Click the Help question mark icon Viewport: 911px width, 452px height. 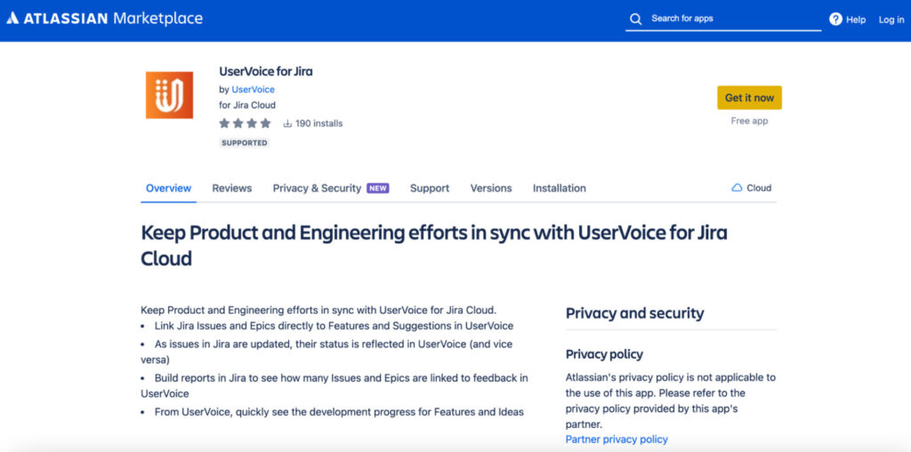click(x=835, y=20)
